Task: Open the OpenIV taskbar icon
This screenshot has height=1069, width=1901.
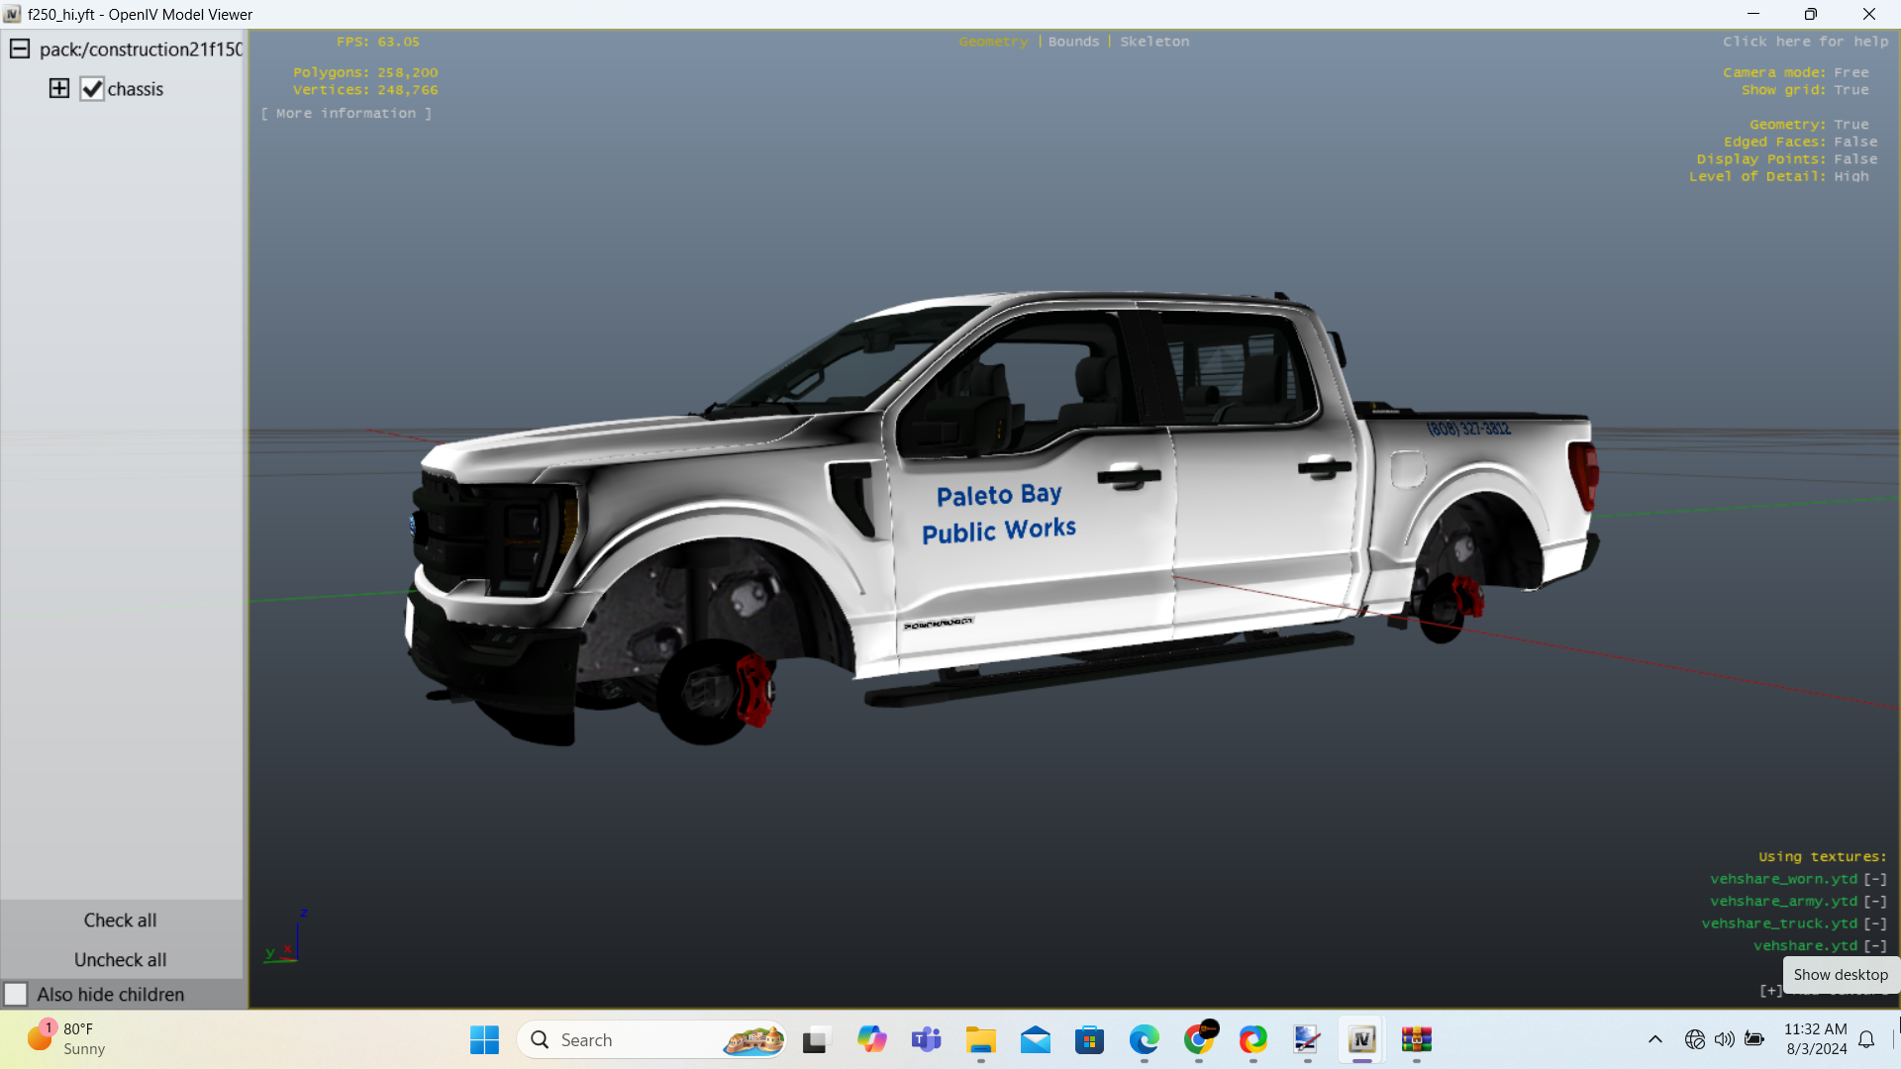Action: (x=1361, y=1039)
